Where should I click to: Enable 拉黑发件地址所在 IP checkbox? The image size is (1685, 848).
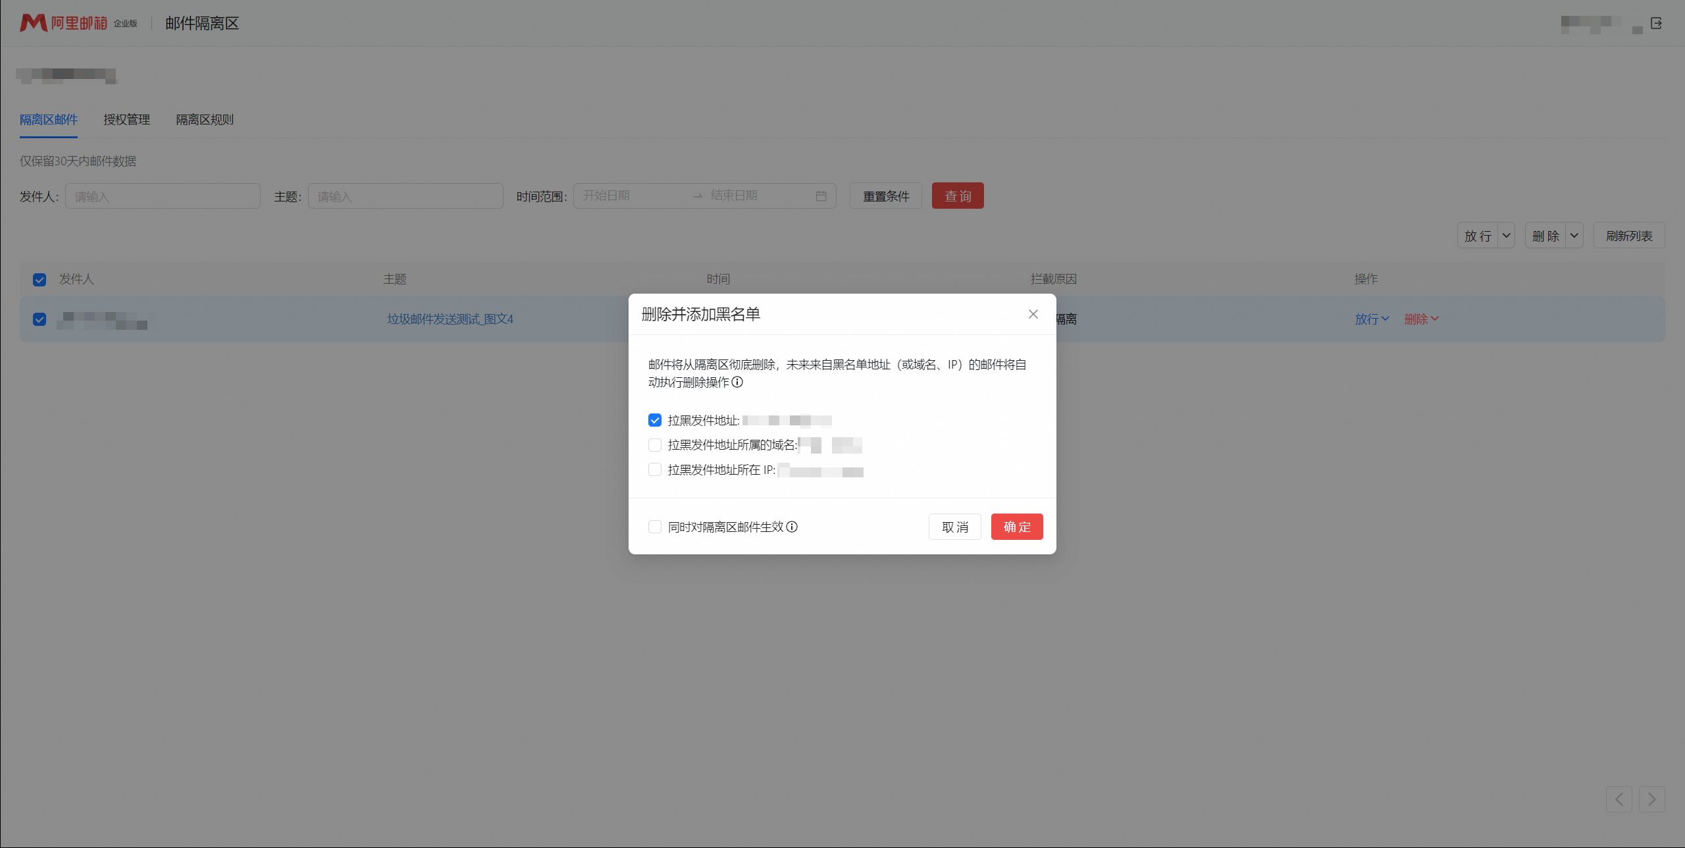tap(655, 469)
